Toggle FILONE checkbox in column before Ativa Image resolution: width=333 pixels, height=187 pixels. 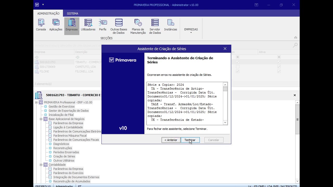coord(238,71)
